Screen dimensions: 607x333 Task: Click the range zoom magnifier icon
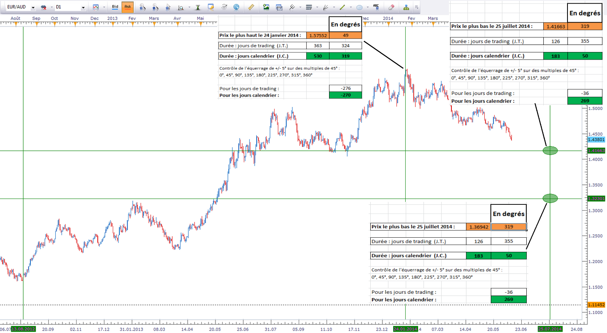click(x=181, y=7)
